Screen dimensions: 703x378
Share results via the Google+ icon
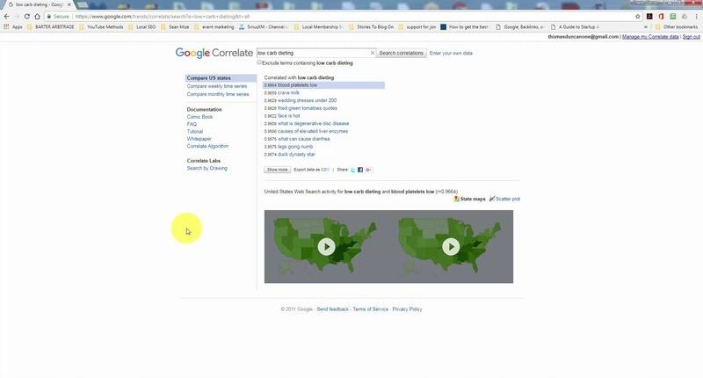(368, 170)
